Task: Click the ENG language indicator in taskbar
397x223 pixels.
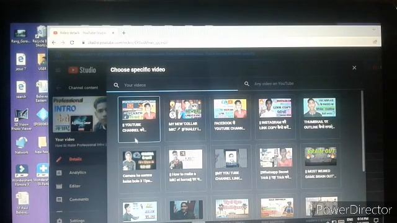Action: click(x=350, y=219)
